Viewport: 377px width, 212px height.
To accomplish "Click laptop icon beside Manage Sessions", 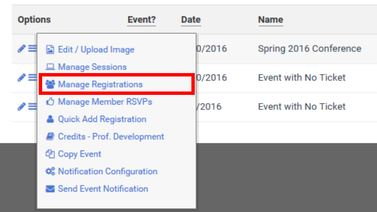I will click(50, 67).
